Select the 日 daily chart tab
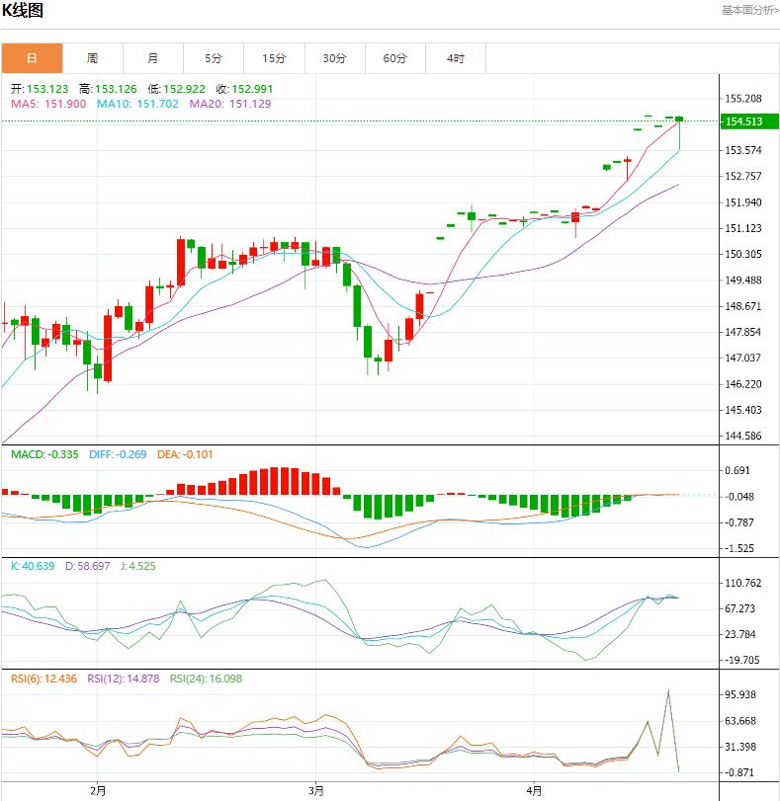Image resolution: width=780 pixels, height=801 pixels. click(x=32, y=58)
